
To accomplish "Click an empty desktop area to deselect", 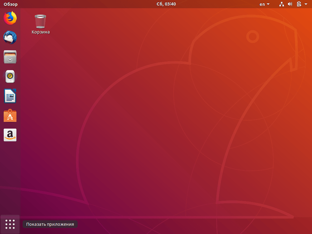I will [x=162, y=130].
